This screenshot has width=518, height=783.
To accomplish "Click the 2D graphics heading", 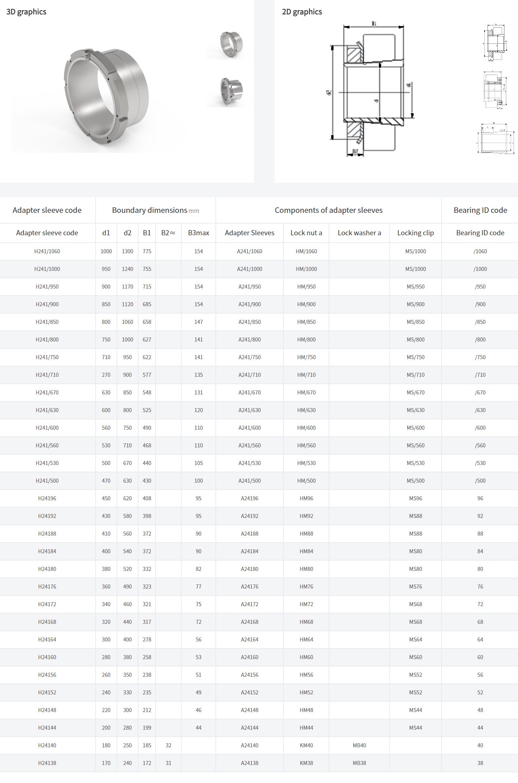I will click(x=302, y=12).
